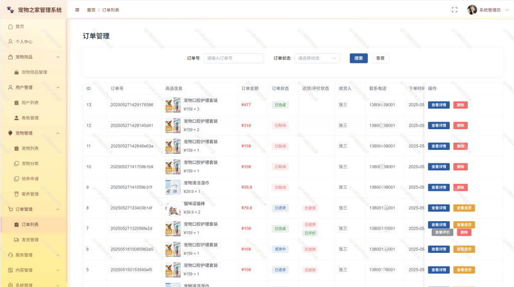Image resolution: width=514 pixels, height=287 pixels.
Task: Open the admin avatar picture
Action: [x=472, y=10]
